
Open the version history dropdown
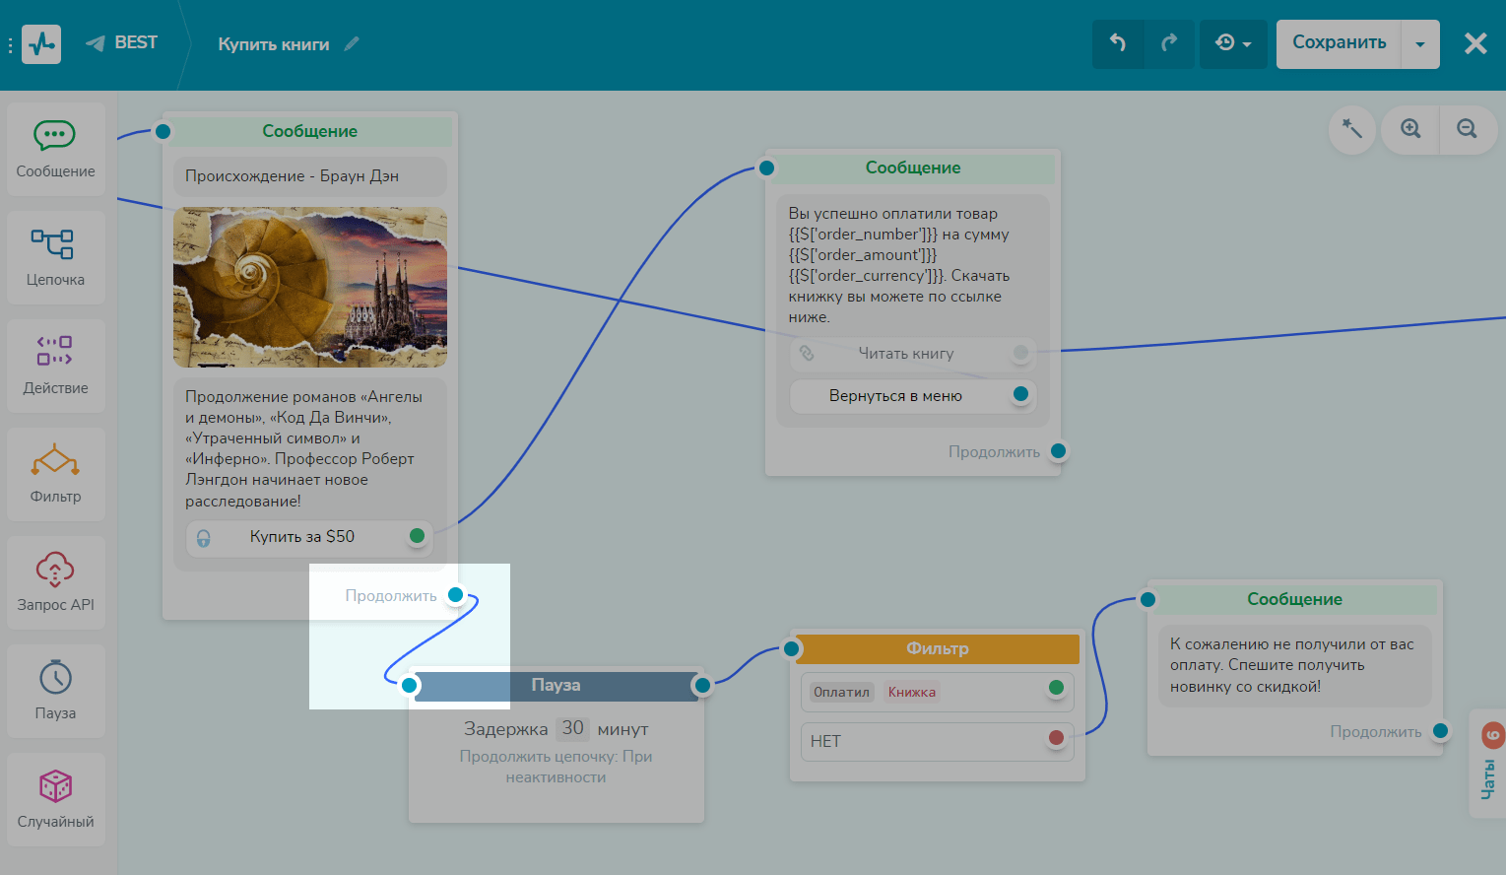coord(1233,43)
